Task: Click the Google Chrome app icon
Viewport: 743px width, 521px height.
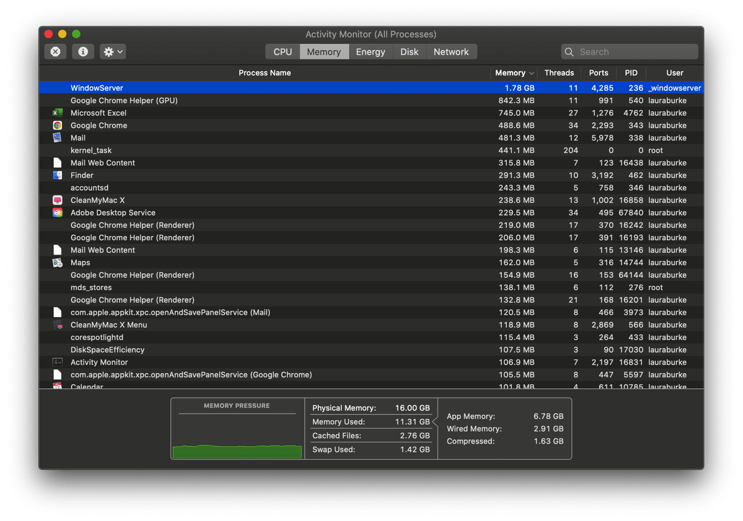Action: pyautogui.click(x=57, y=125)
